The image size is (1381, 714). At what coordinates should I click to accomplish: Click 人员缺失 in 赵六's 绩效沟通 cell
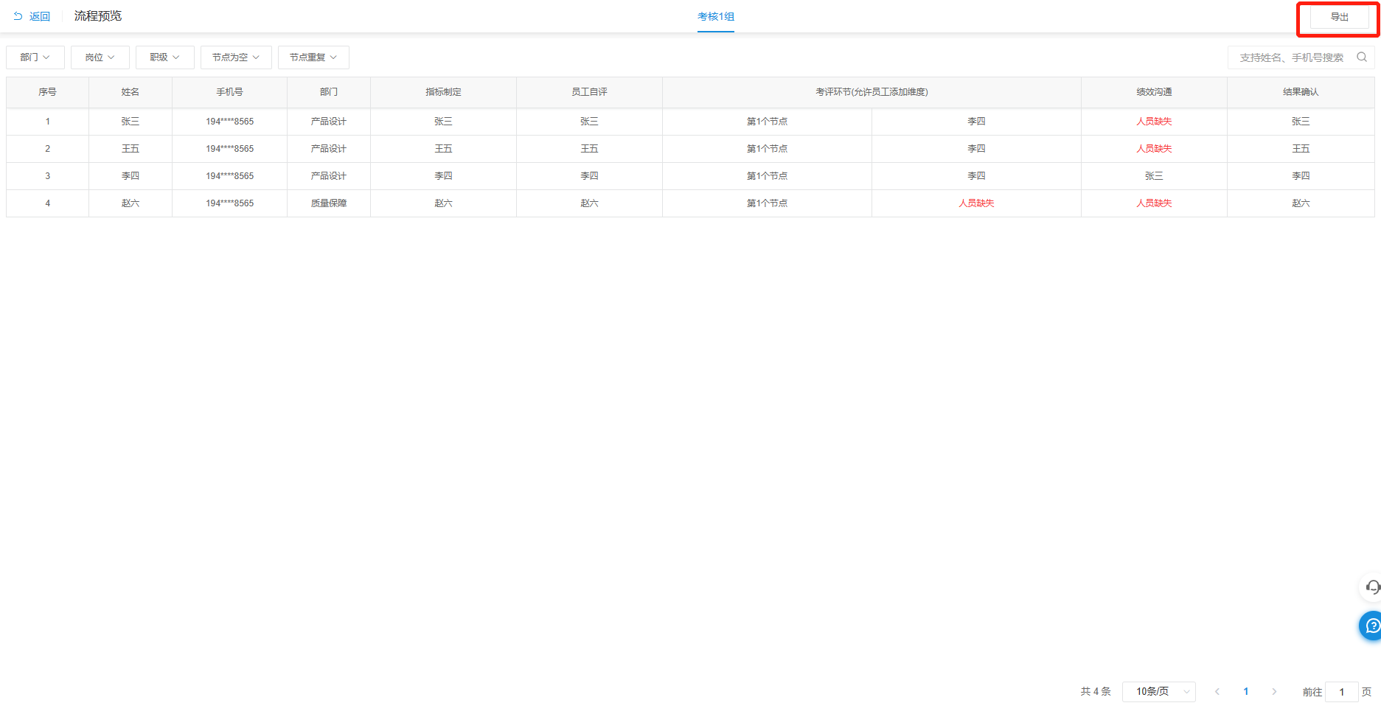coord(1155,203)
